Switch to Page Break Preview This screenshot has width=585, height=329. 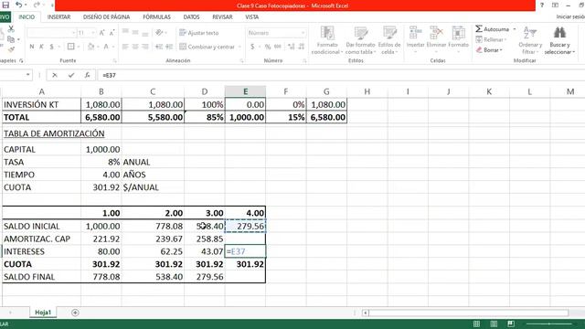click(x=511, y=324)
